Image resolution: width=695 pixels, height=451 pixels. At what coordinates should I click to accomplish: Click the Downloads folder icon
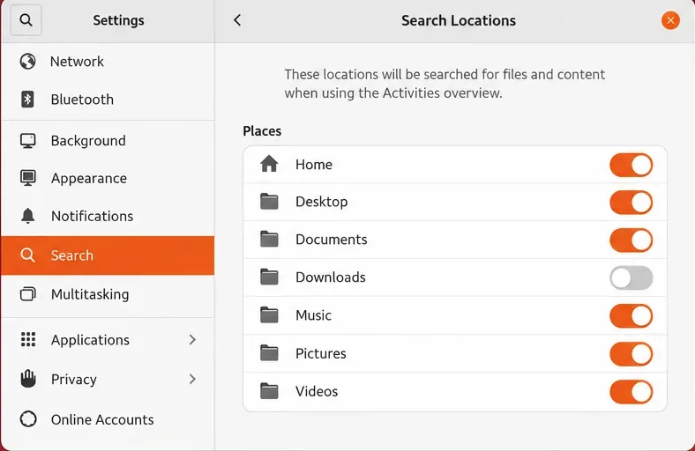coord(269,277)
